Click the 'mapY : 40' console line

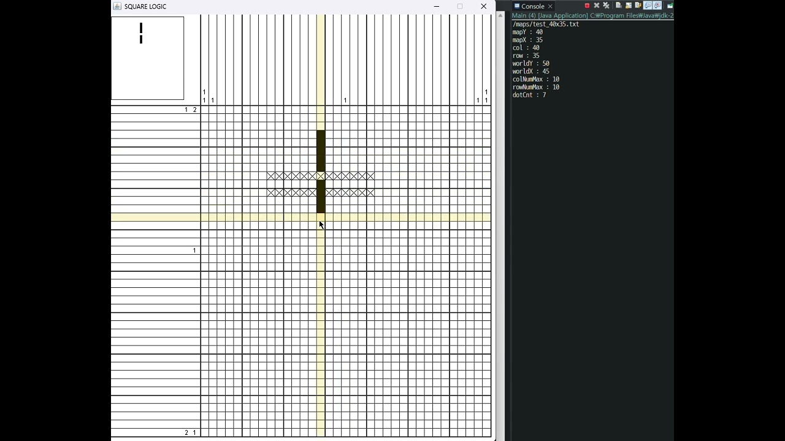pos(527,32)
